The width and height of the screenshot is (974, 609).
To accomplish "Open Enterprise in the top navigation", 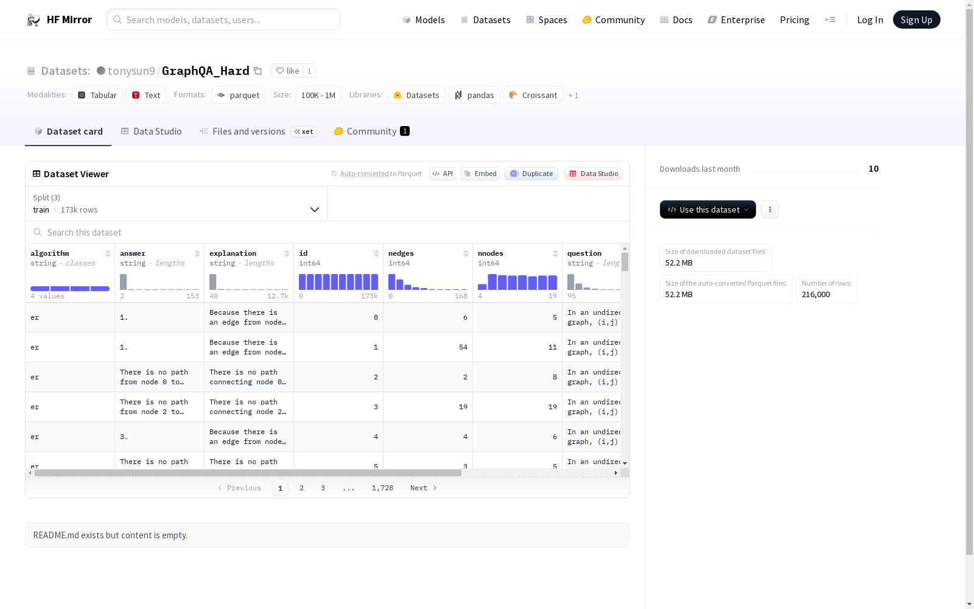I will pos(737,20).
